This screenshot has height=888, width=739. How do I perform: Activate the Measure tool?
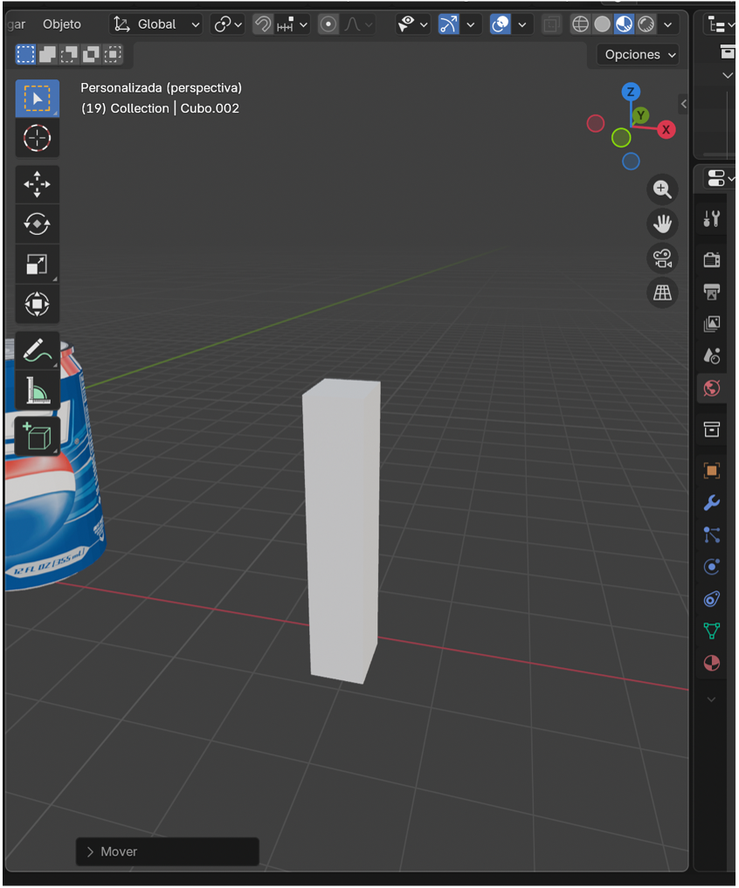point(37,391)
